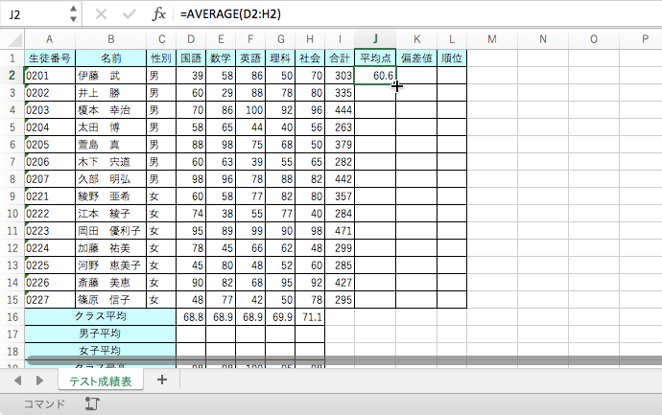
Task: Click the 順位 header cell
Action: [452, 58]
